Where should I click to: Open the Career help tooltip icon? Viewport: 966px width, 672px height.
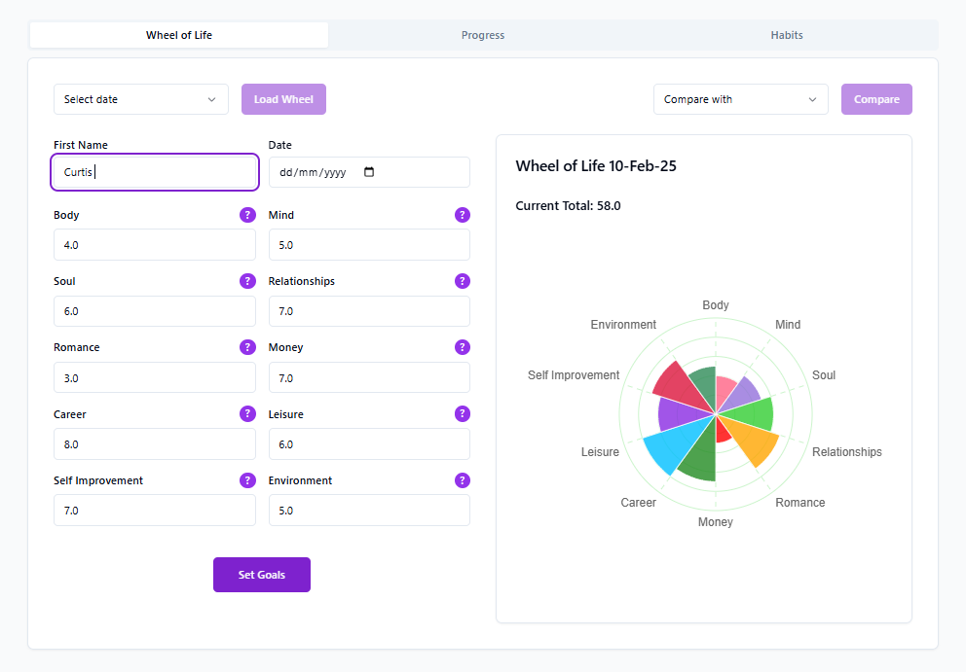tap(247, 413)
